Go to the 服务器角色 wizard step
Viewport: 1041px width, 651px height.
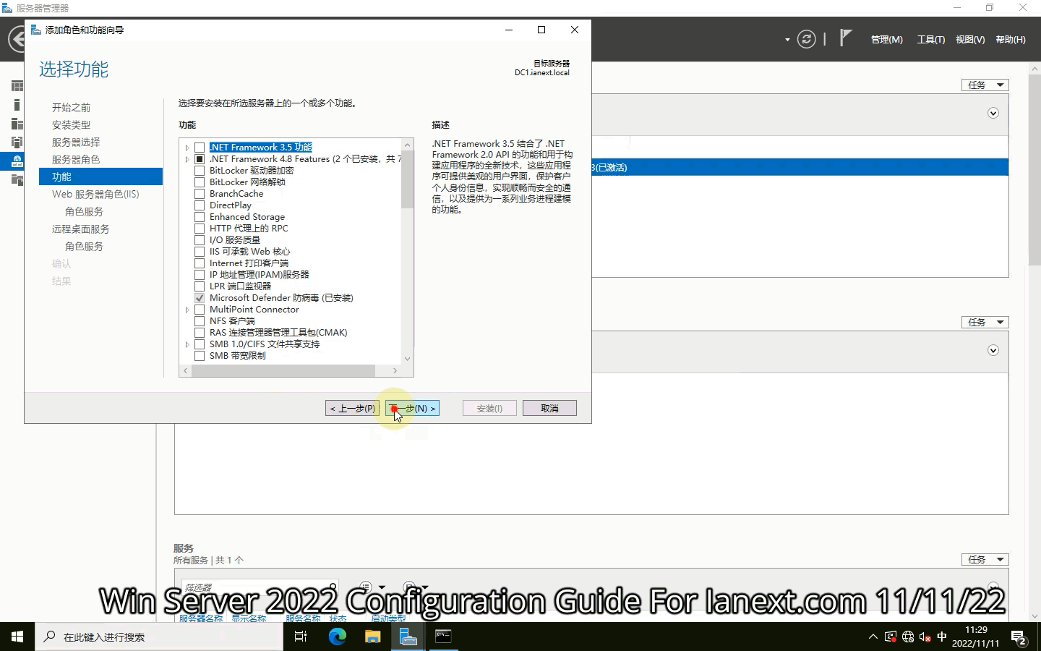76,159
